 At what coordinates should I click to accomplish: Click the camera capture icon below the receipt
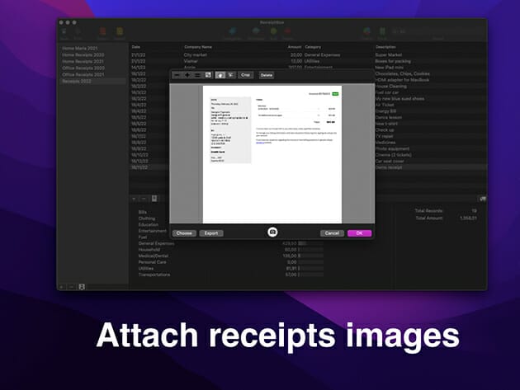coord(272,233)
